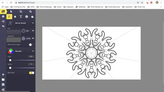
Task: Click the Sides slider track
Action: [21, 68]
